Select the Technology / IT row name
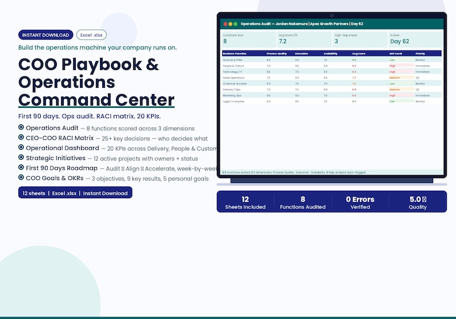The image size is (456, 319). click(x=233, y=72)
